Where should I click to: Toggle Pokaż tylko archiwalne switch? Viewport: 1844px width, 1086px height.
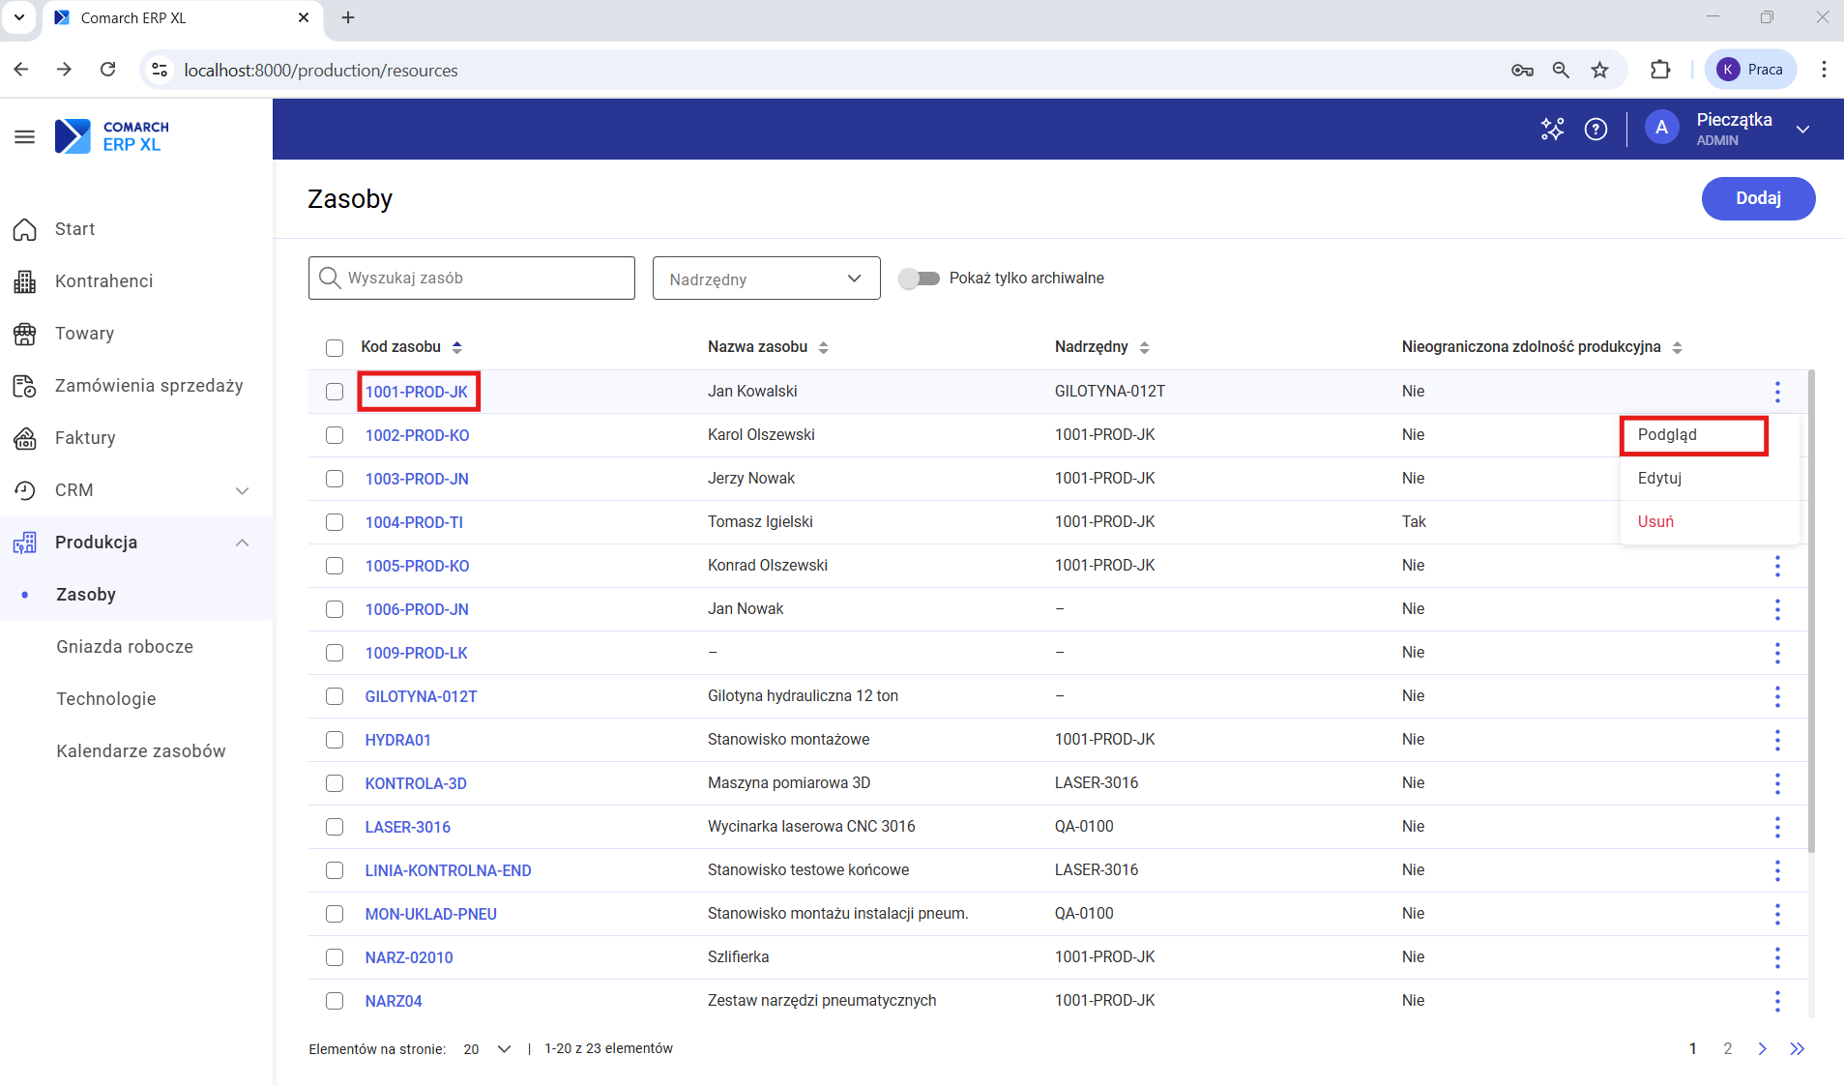click(919, 279)
